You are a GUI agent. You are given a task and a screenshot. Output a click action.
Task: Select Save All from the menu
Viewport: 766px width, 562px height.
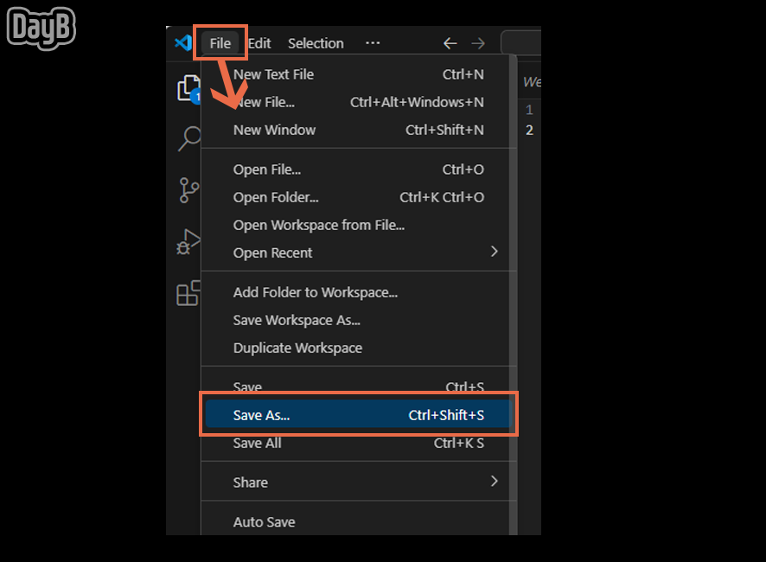point(257,443)
